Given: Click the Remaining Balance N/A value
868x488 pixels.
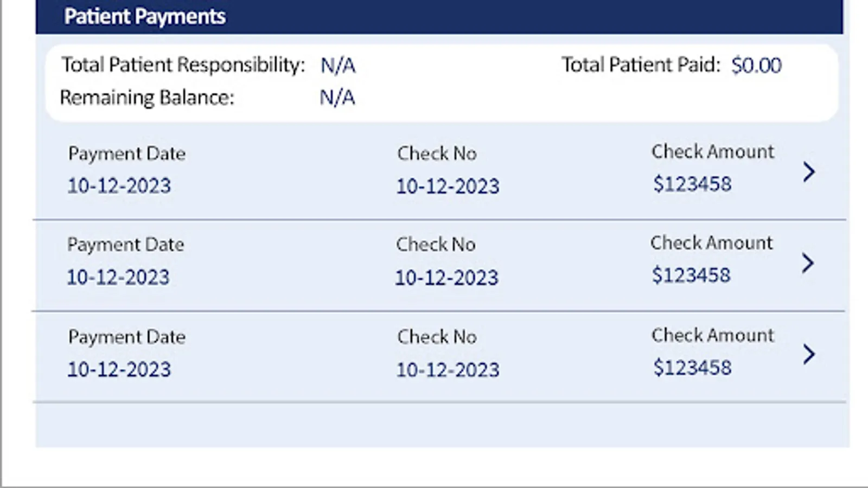Looking at the screenshot, I should tap(337, 98).
